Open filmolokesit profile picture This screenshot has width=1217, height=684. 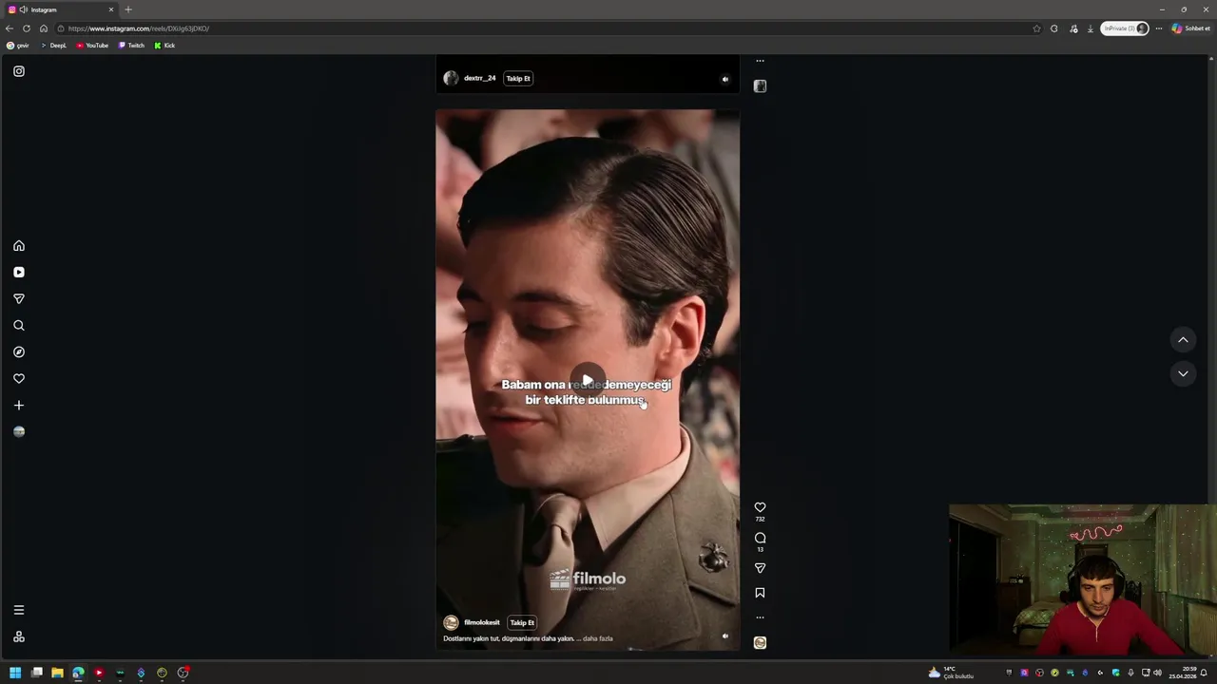(451, 623)
